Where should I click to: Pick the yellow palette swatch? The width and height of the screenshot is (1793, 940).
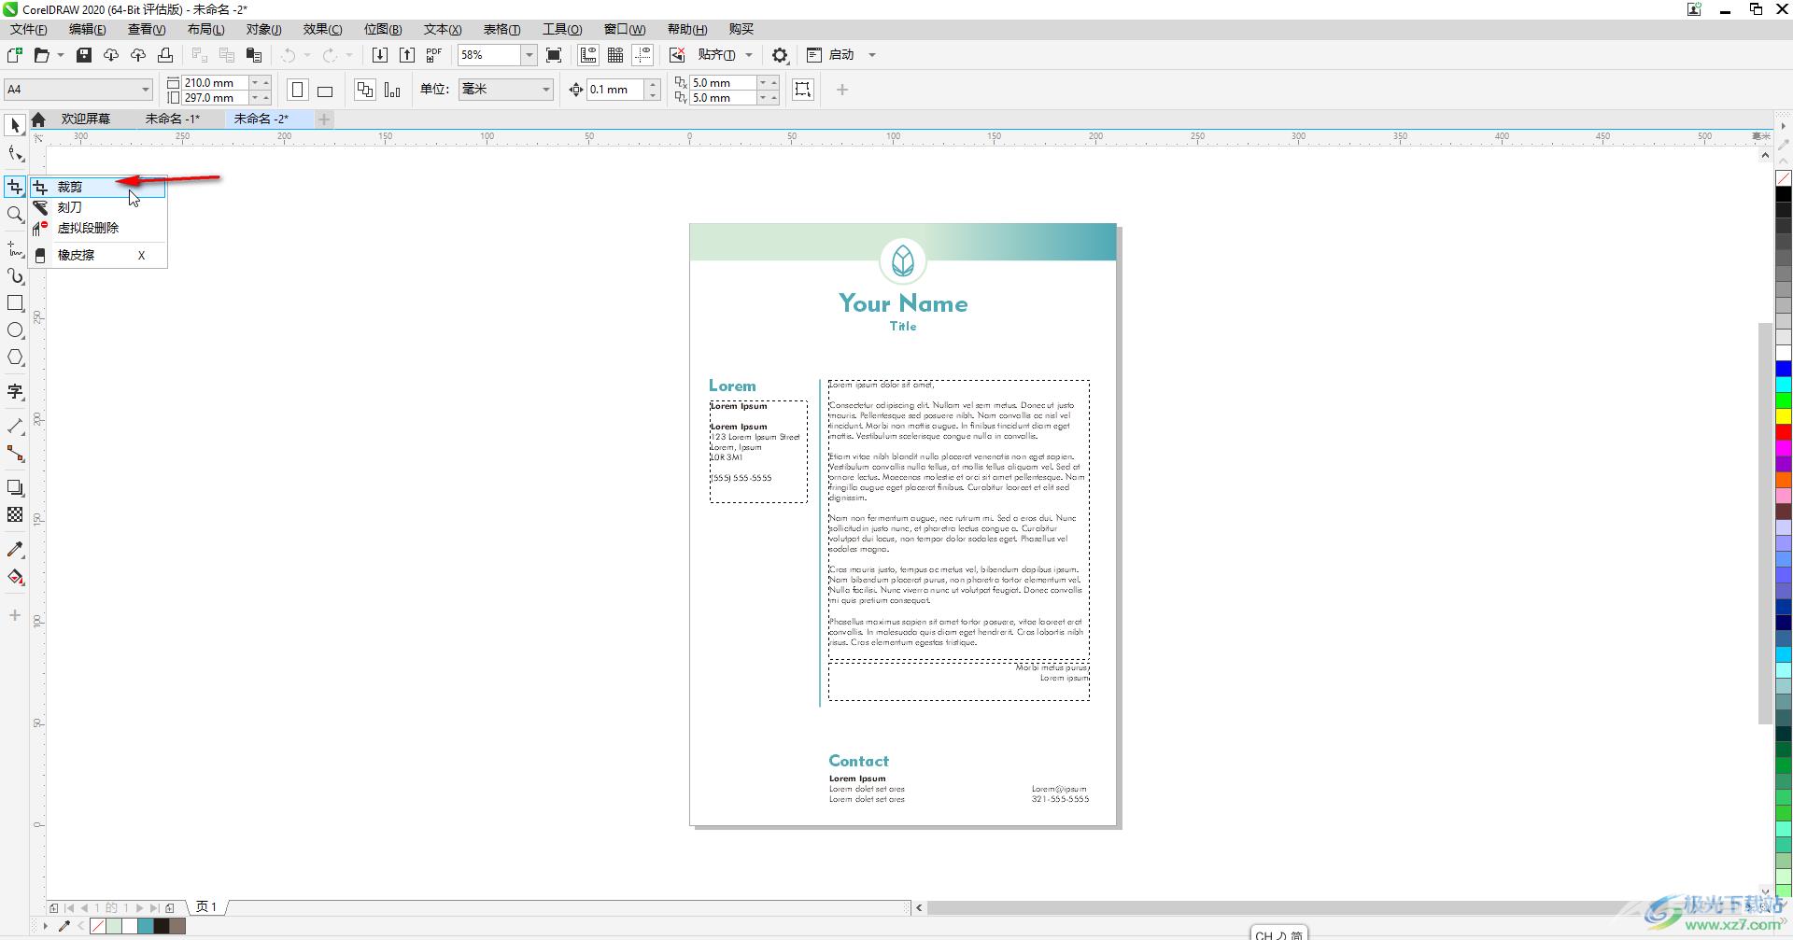click(x=1784, y=416)
